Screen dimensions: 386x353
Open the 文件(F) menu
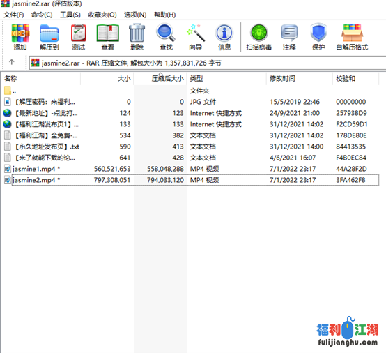tap(13, 15)
